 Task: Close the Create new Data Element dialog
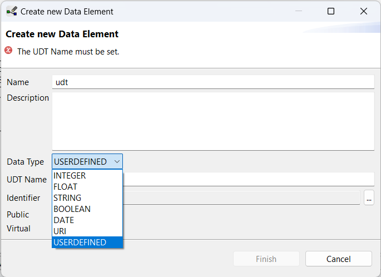click(x=364, y=11)
